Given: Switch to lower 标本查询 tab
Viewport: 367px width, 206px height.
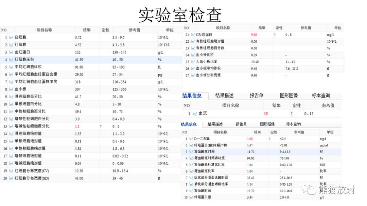Looking at the screenshot, I should pos(293,124).
